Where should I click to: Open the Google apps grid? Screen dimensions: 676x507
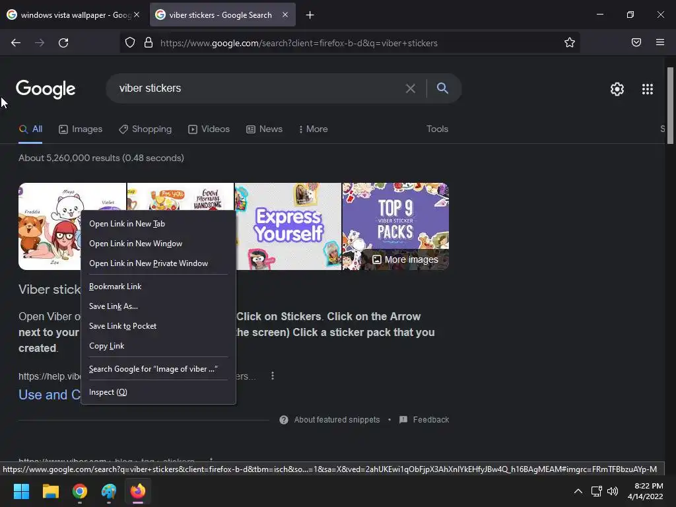[x=647, y=89]
